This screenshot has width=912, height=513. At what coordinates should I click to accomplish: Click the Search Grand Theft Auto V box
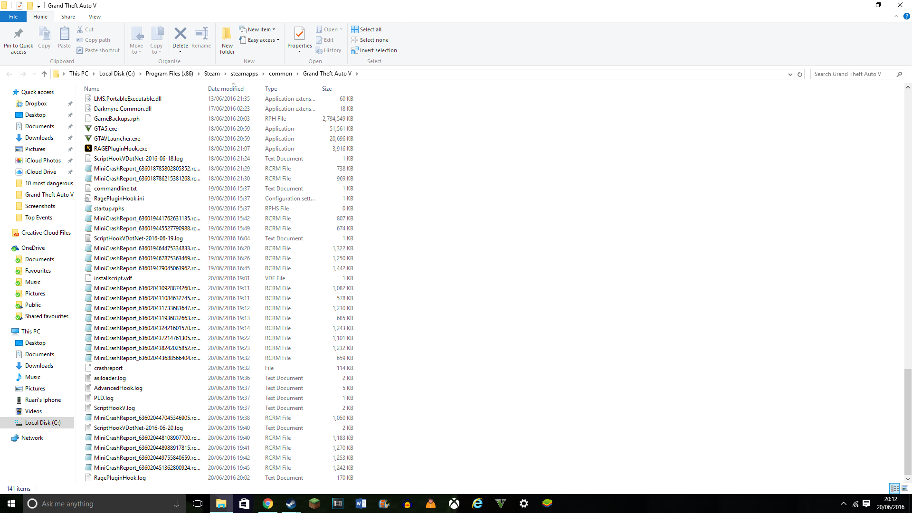[853, 74]
